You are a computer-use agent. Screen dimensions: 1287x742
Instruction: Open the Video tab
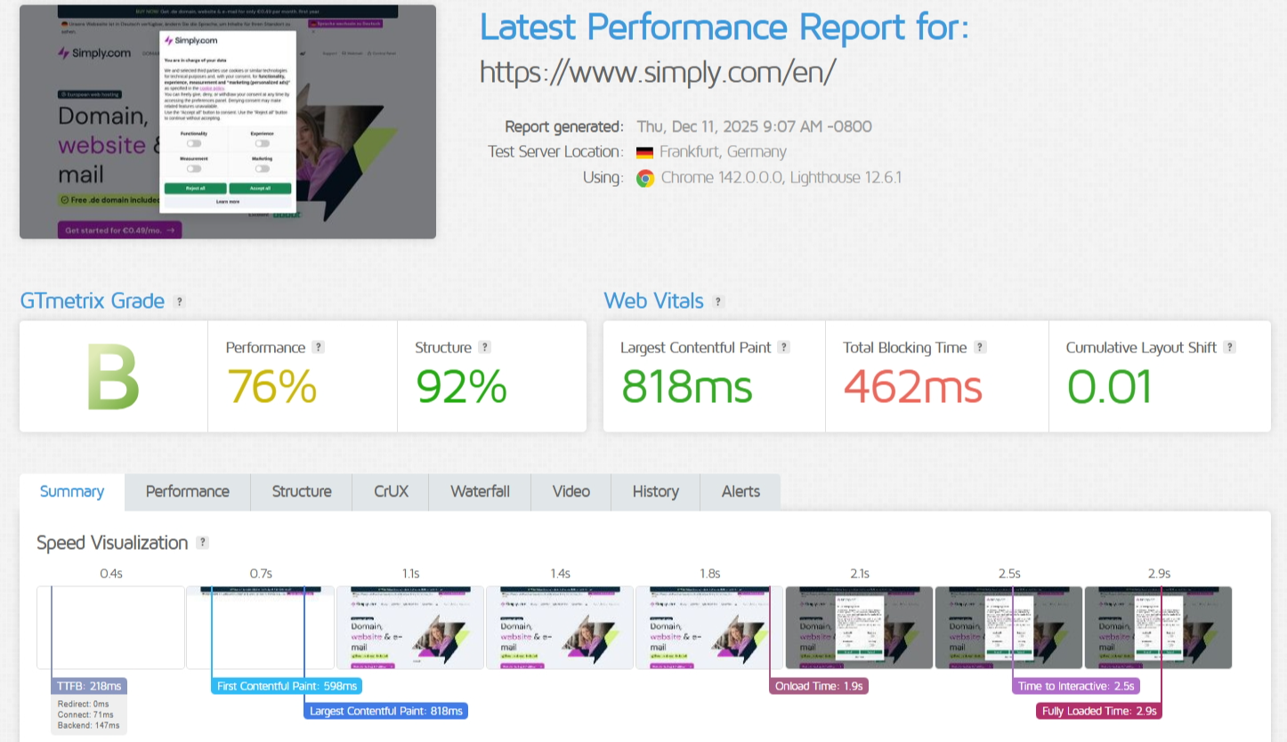tap(571, 491)
